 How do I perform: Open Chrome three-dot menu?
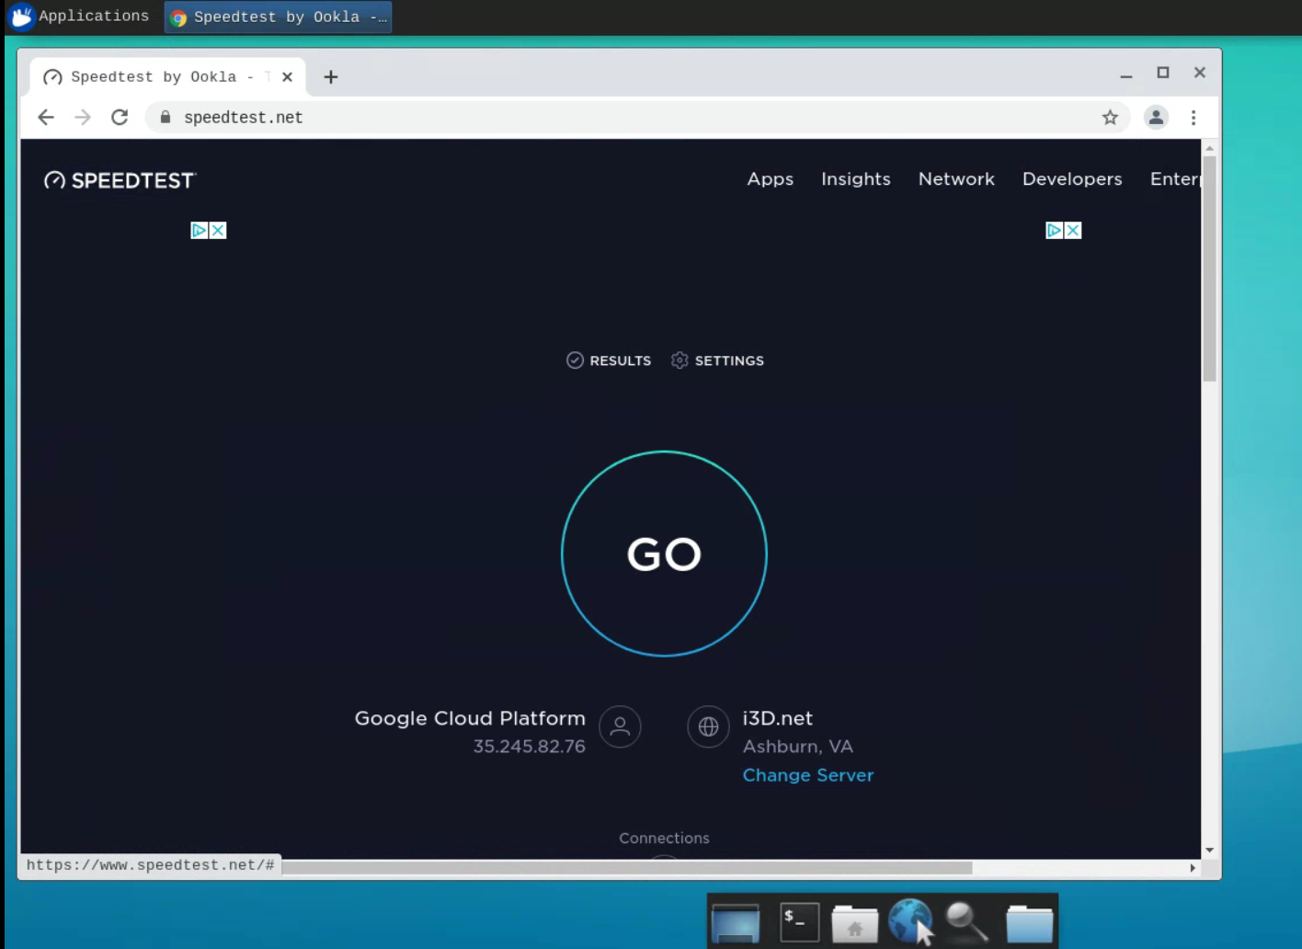1193,118
